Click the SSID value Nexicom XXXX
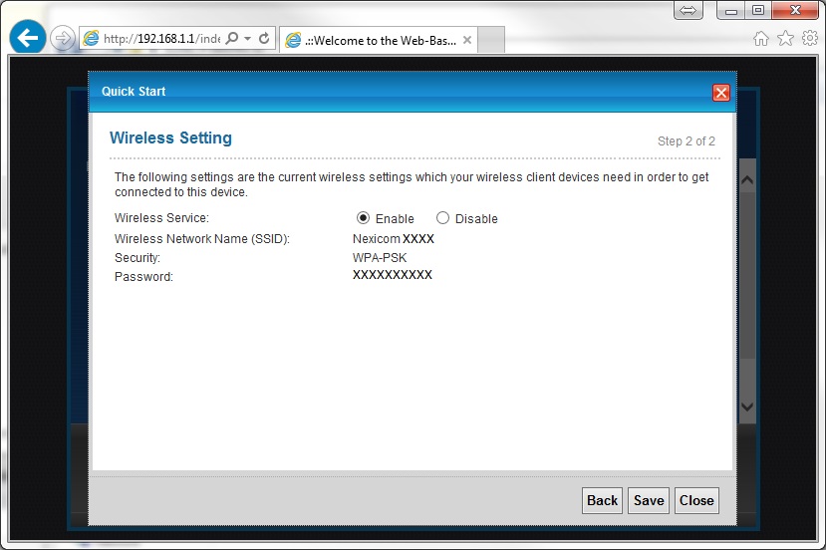826x550 pixels. [x=393, y=239]
